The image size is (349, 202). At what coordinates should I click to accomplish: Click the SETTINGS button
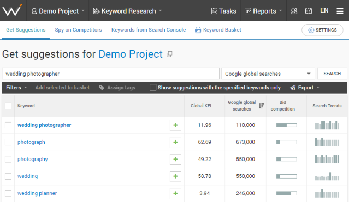[322, 30]
